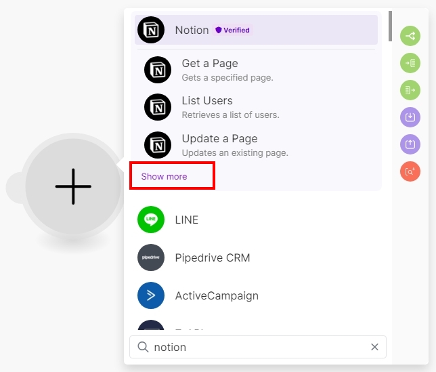Clear the search text with X

pyautogui.click(x=374, y=347)
